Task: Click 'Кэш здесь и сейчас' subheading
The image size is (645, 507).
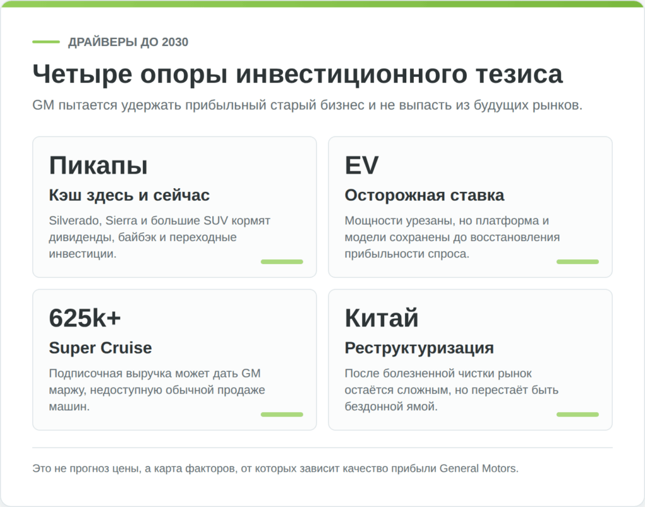Action: pos(129,195)
